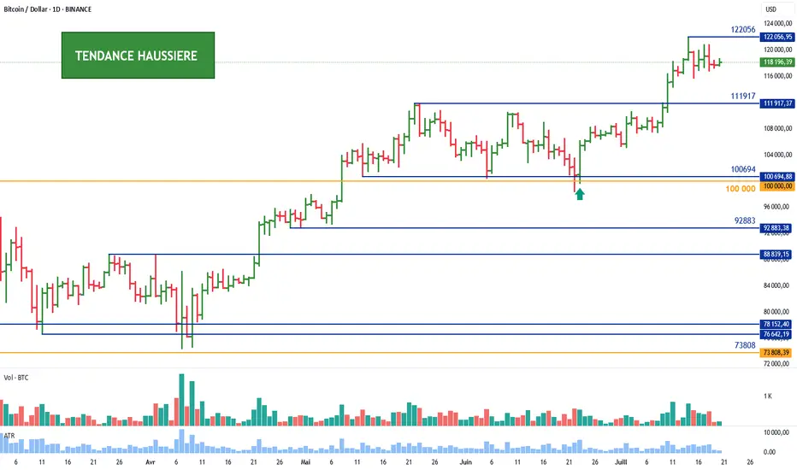Select the Vol · BTC indicator label
Viewport: 797px width, 470px height.
tap(18, 377)
